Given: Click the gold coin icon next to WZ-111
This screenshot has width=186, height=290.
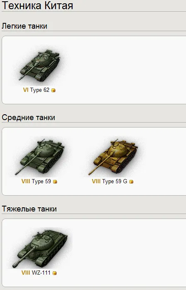Looking at the screenshot, I should point(55,273).
